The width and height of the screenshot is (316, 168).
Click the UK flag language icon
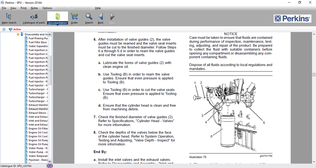[x=50, y=166]
